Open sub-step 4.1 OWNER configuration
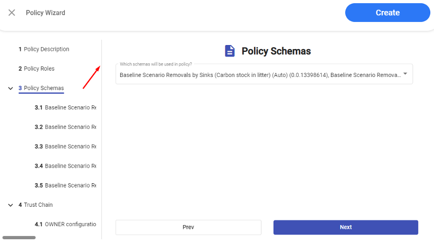 [x=65, y=224]
